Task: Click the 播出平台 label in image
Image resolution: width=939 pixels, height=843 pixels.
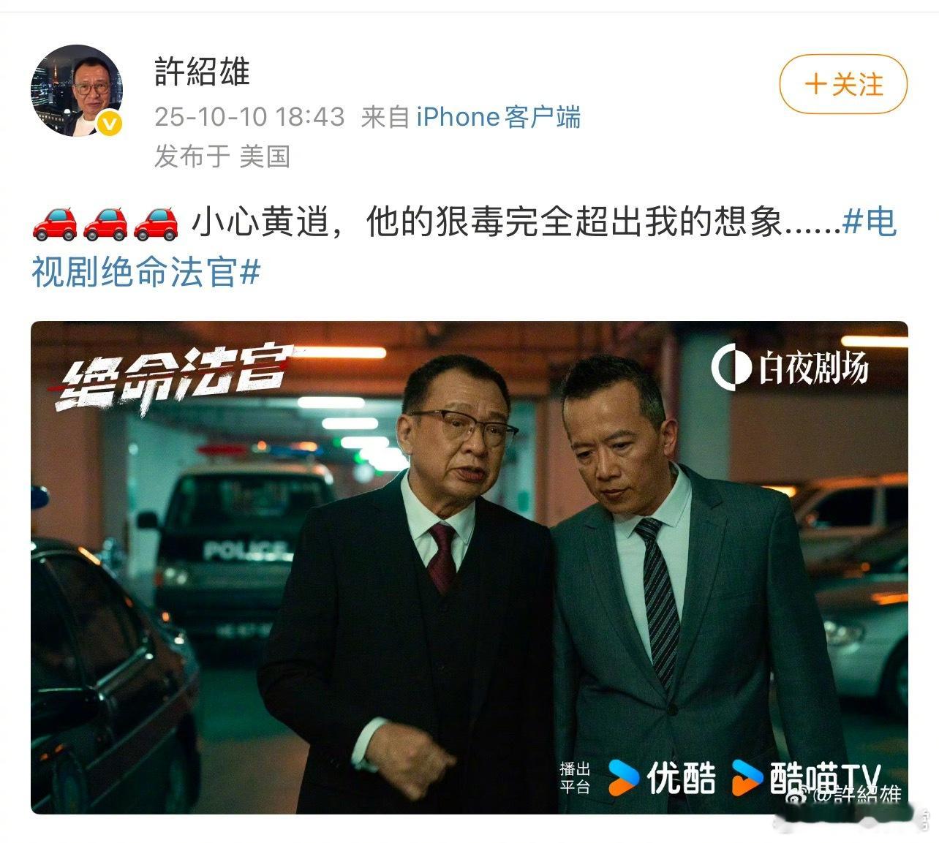Action: point(575,778)
